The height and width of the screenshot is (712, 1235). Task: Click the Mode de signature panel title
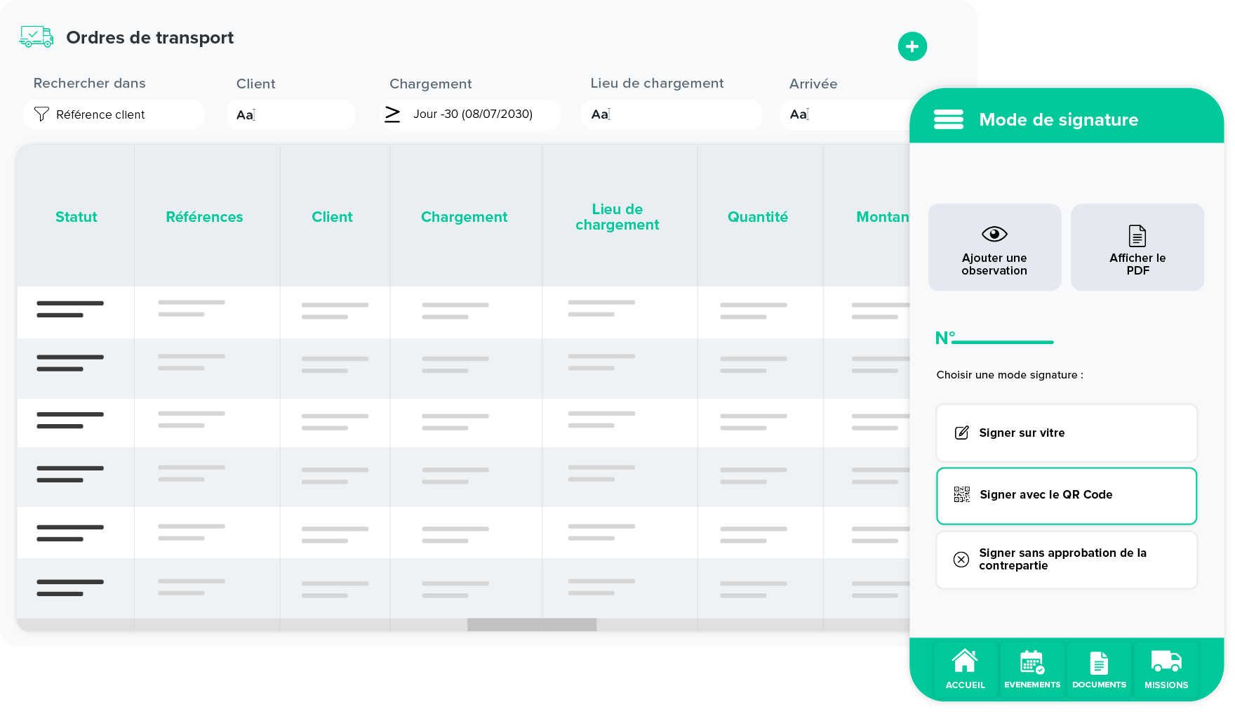click(1058, 119)
